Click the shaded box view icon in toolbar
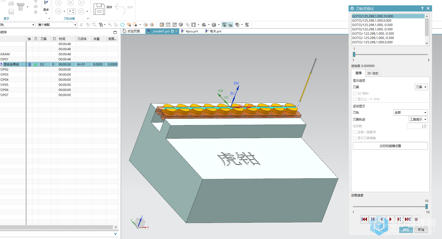This screenshot has height=239, width=442. click(x=146, y=25)
